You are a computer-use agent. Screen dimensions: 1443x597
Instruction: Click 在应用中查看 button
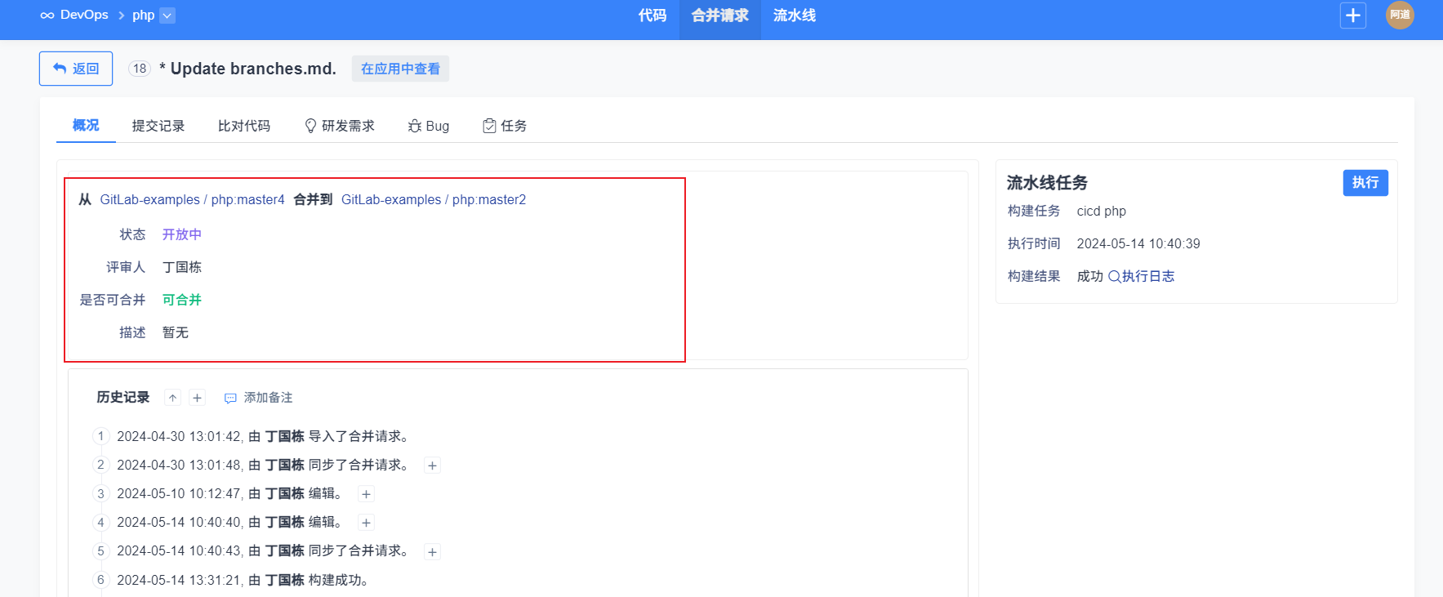pos(400,69)
